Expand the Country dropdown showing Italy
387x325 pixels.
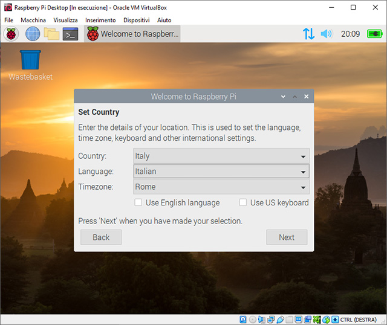click(221, 156)
